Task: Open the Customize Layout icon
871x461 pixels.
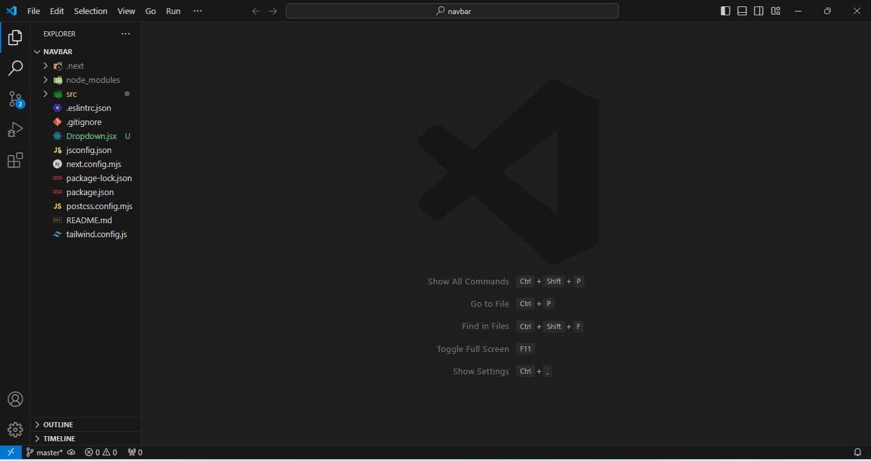Action: [775, 11]
